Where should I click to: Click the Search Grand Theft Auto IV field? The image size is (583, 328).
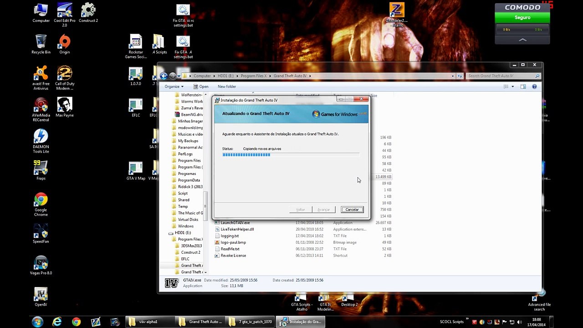(503, 76)
